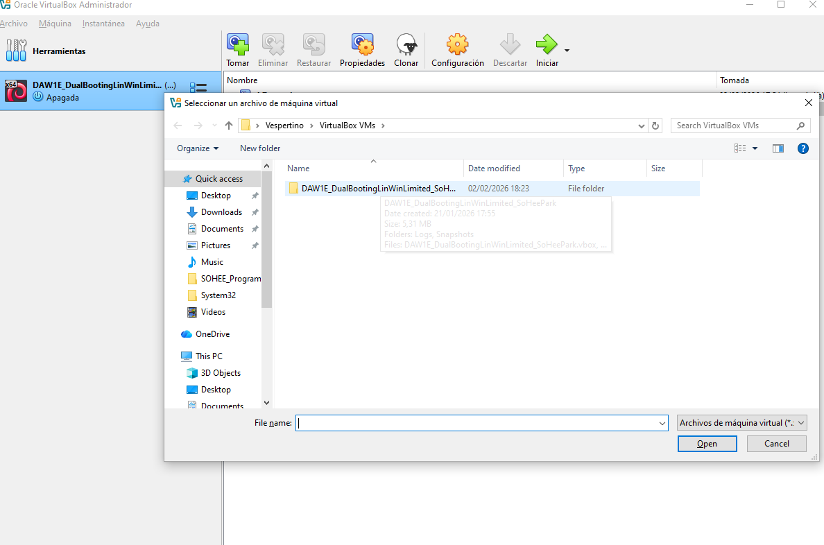
Task: Expand the File name history dropdown
Action: pos(662,423)
